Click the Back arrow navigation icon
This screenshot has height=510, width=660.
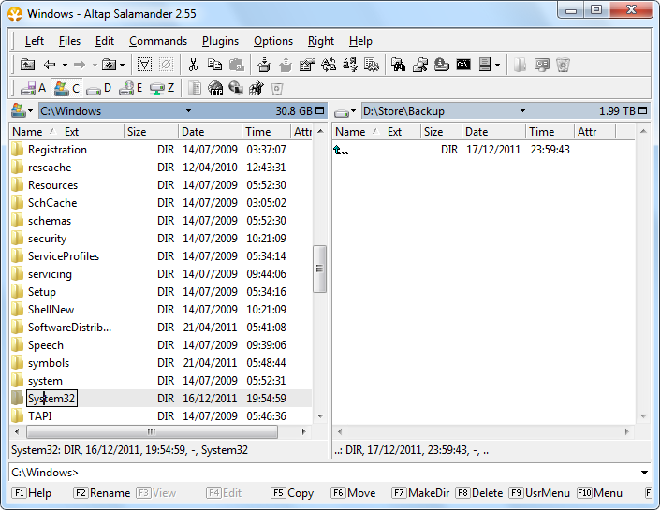(x=50, y=65)
